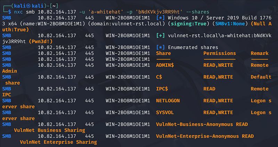This screenshot has height=147, width=278.
Task: Click the NETLOGON share name
Action: coord(168,101)
